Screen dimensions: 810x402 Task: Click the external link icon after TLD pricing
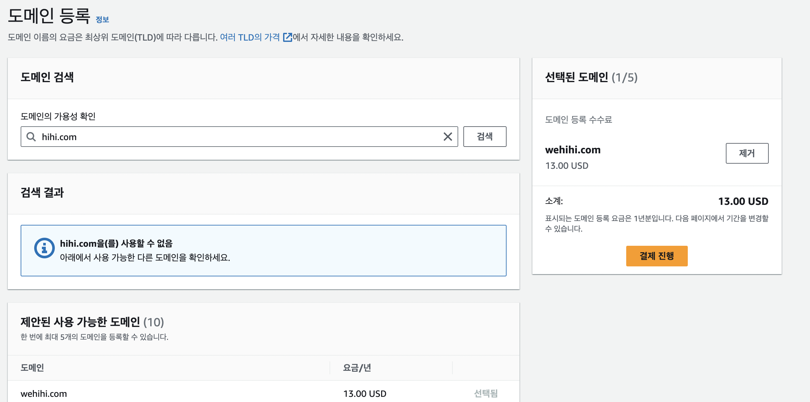pos(287,37)
